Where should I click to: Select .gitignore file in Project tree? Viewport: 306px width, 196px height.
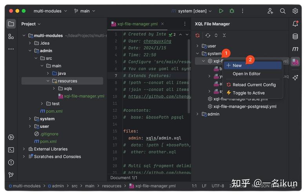(x=46, y=134)
